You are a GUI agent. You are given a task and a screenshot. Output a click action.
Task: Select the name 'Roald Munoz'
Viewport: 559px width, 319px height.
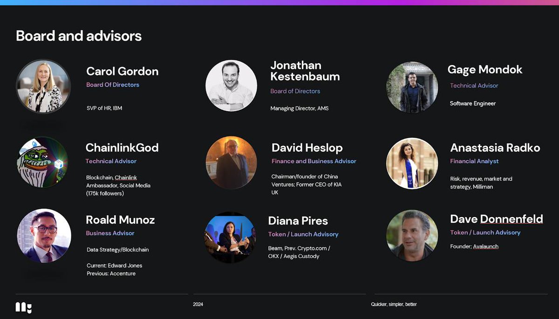120,220
